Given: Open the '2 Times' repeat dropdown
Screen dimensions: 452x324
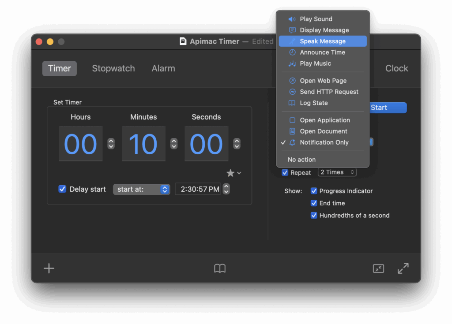Looking at the screenshot, I should pyautogui.click(x=337, y=172).
